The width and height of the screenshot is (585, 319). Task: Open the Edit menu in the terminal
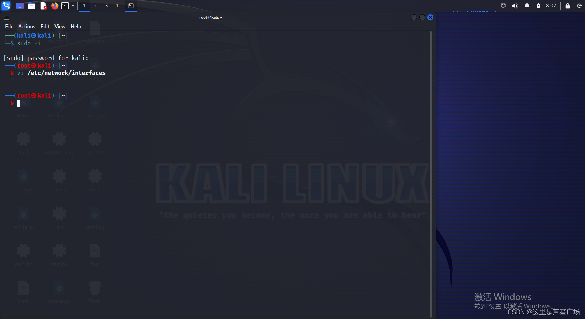pos(45,27)
